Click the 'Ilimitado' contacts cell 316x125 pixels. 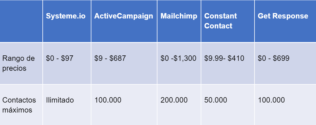click(x=60, y=100)
